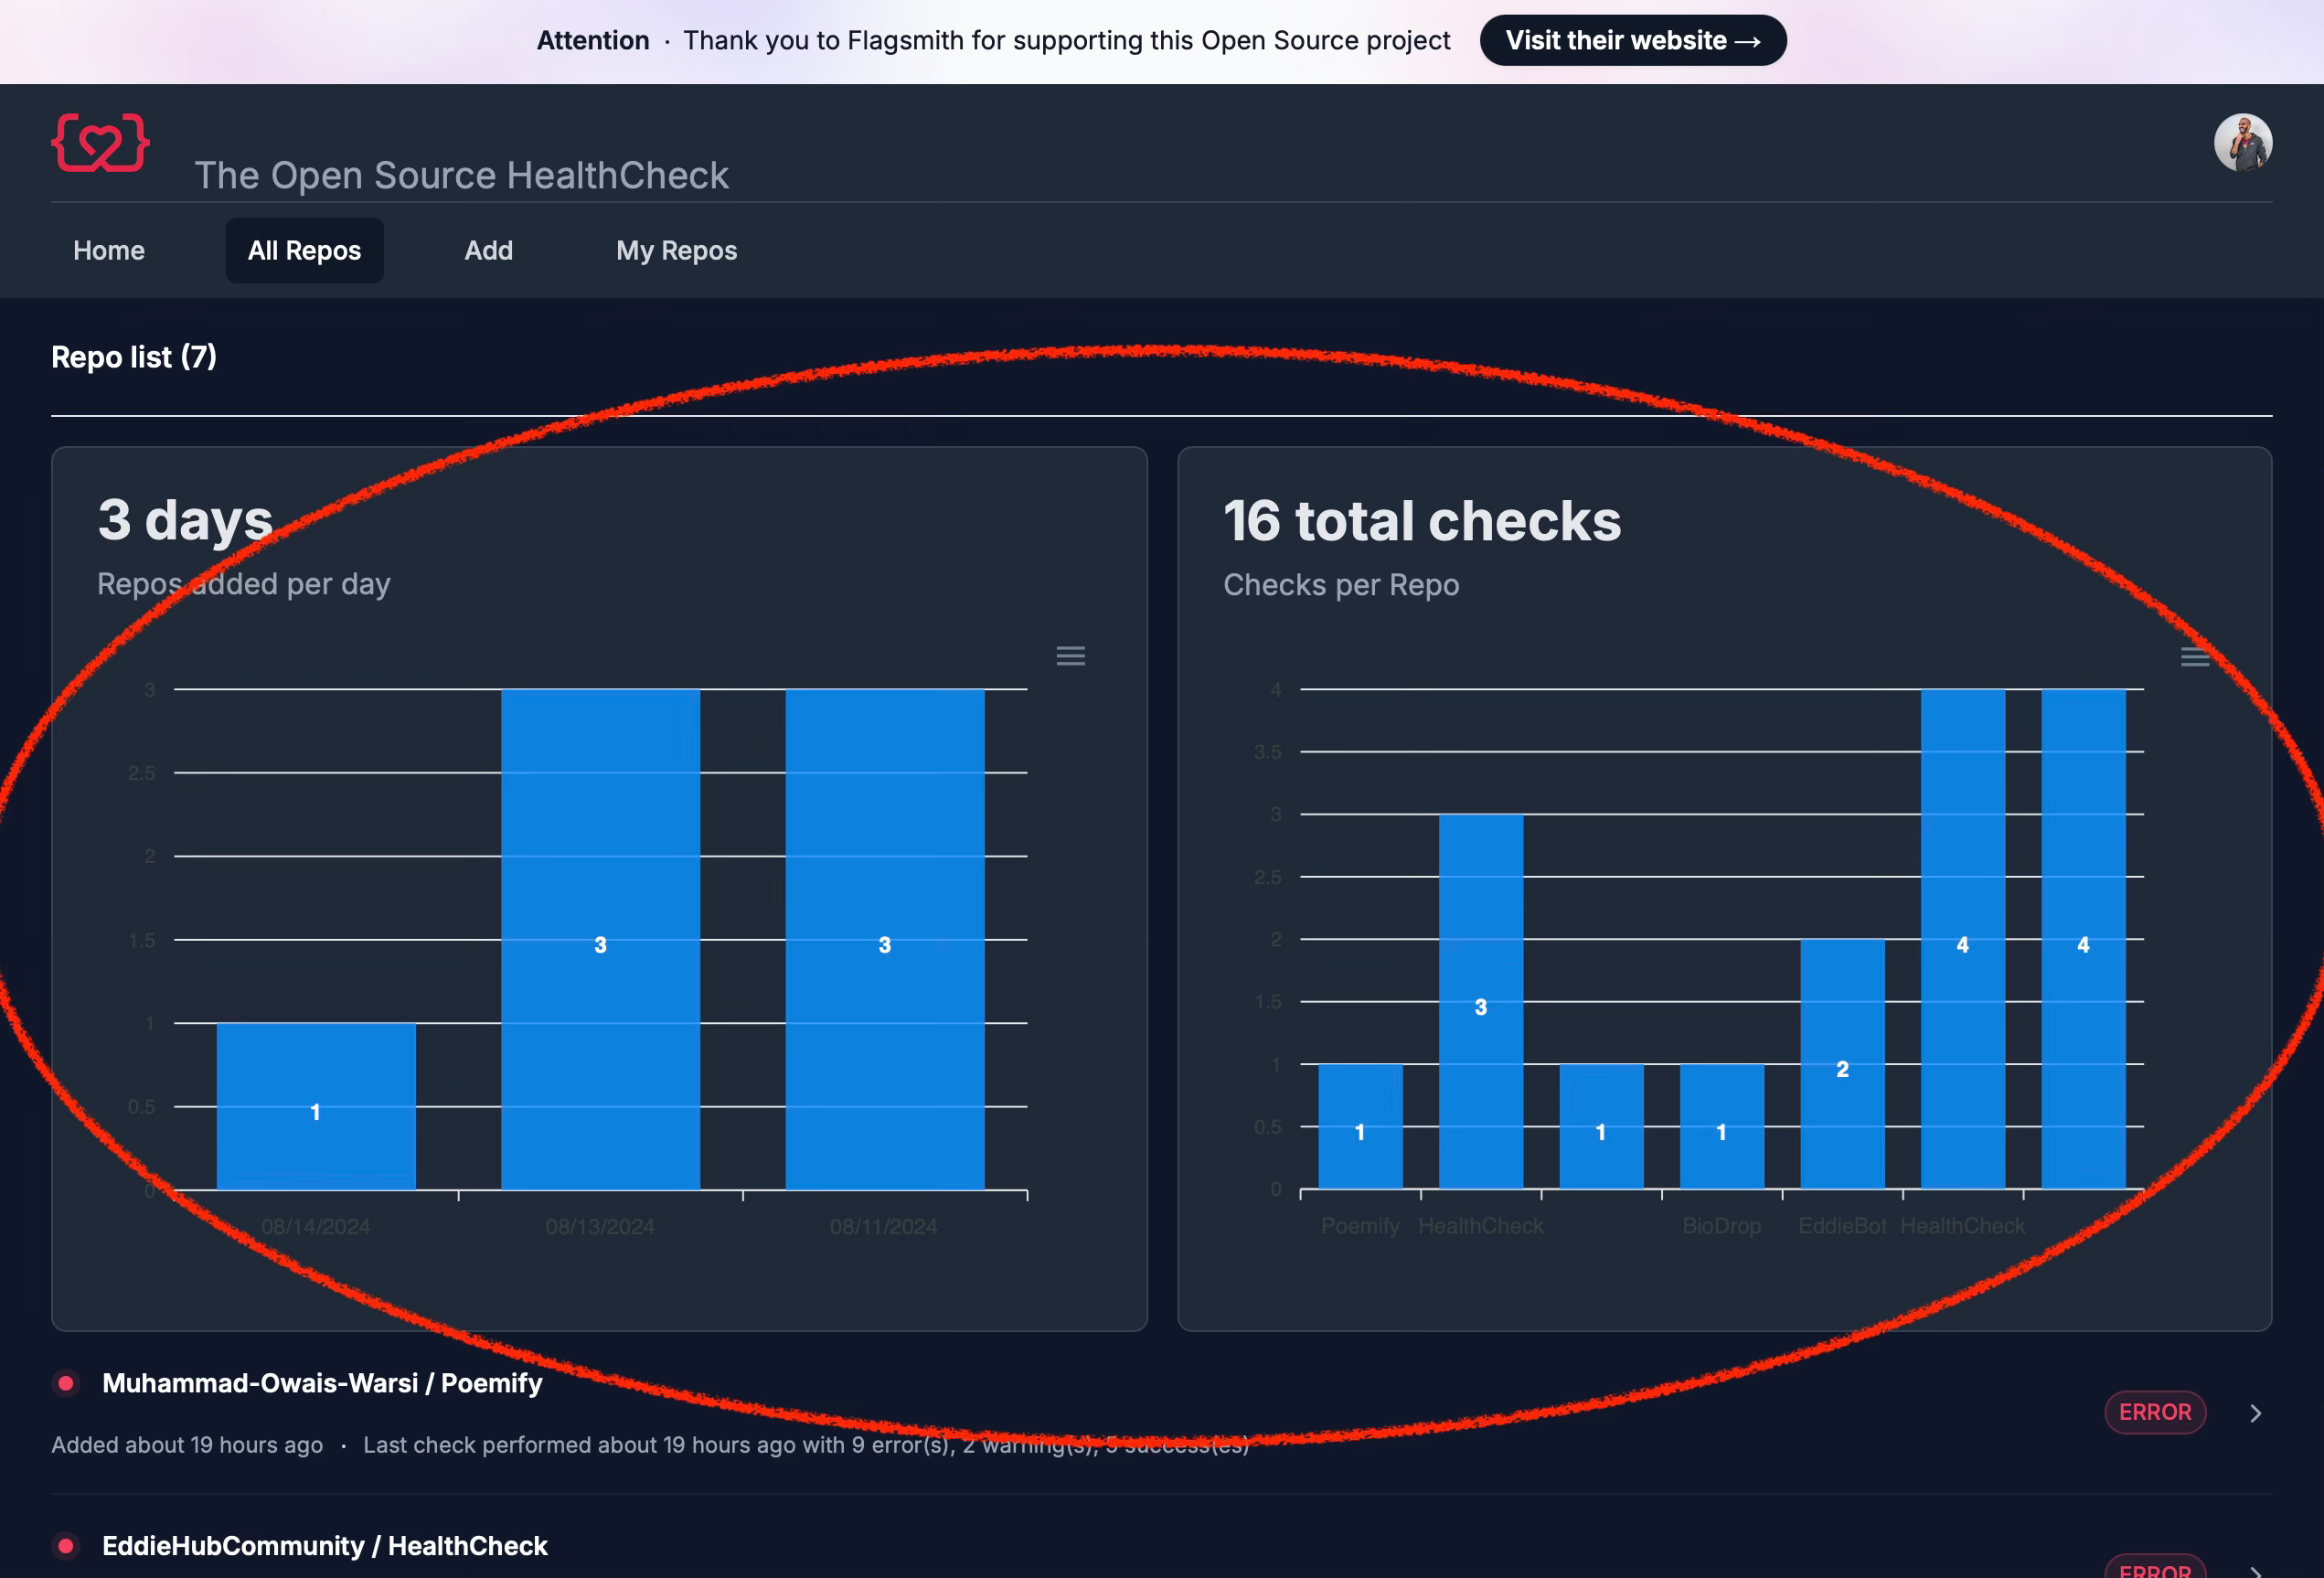Open the Muhammad-Owais-Warsi / Poemify repo link
The width and height of the screenshot is (2324, 1578).
[x=322, y=1383]
